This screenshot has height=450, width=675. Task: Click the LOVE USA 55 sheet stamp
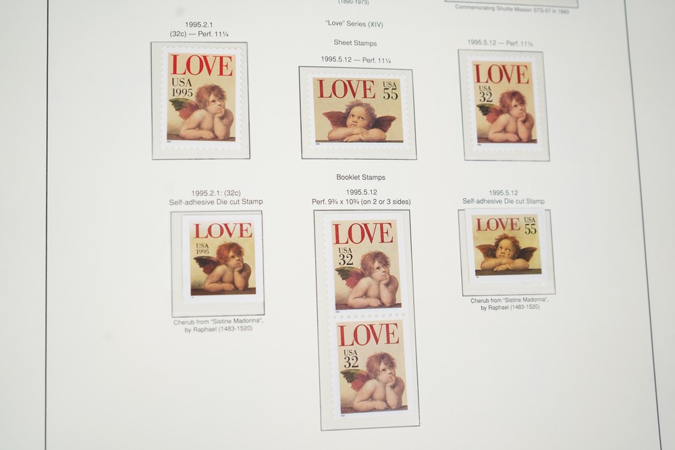click(358, 111)
